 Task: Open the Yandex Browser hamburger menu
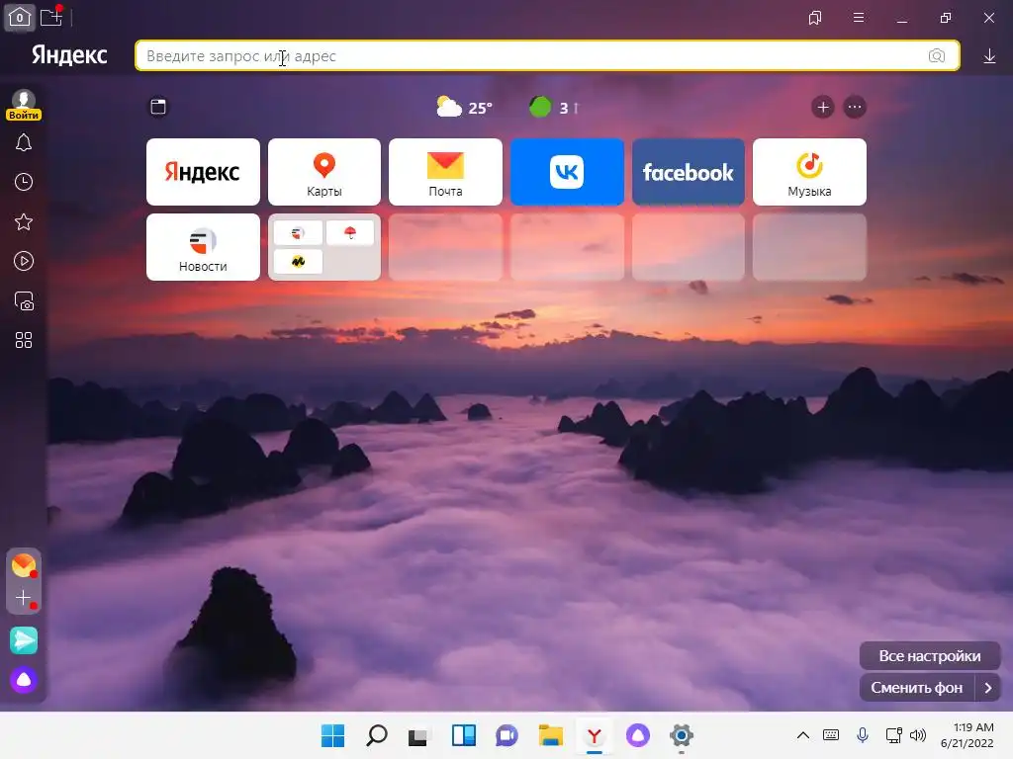coord(859,18)
